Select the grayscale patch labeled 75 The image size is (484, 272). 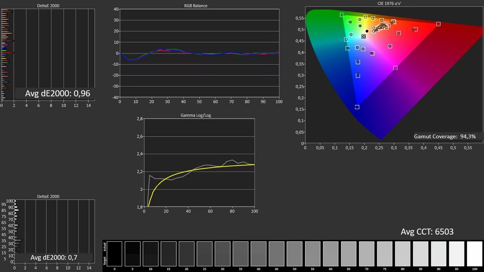(384, 254)
